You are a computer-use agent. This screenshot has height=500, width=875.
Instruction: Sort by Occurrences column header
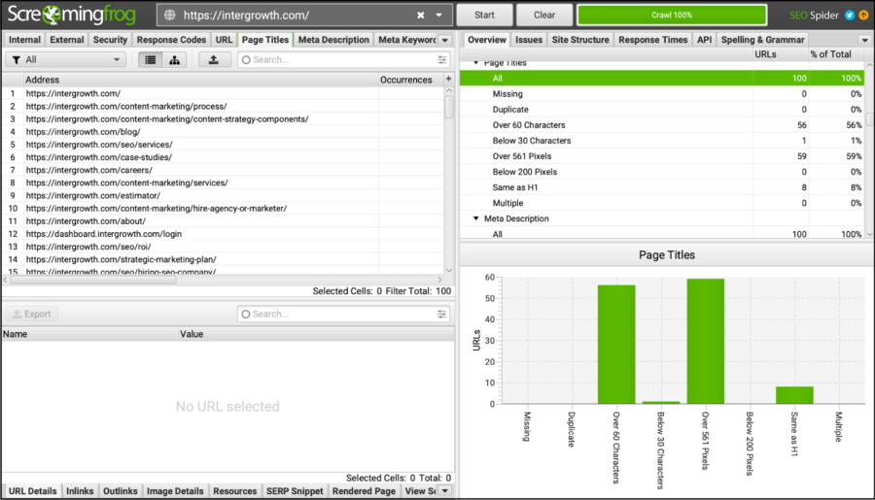click(x=410, y=80)
